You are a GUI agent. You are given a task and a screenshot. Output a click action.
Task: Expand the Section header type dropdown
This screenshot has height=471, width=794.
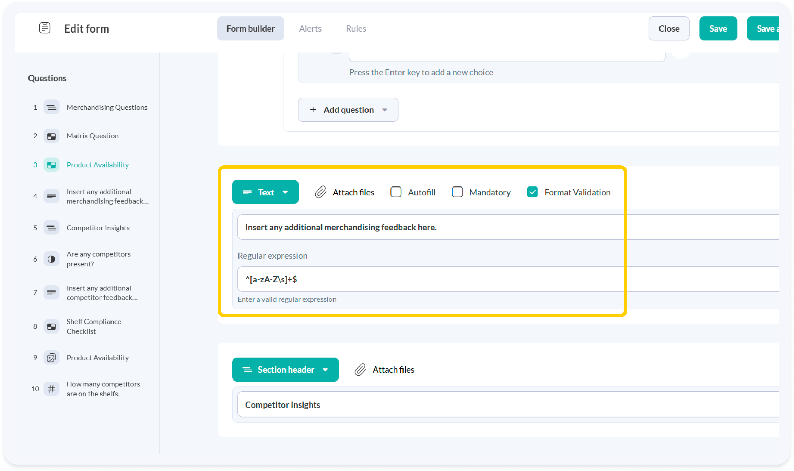click(x=285, y=370)
